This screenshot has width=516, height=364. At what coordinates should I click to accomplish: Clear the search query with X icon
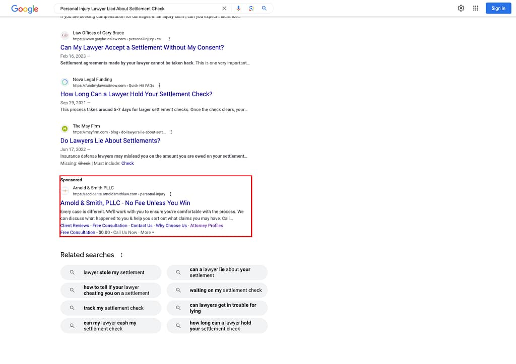[224, 9]
